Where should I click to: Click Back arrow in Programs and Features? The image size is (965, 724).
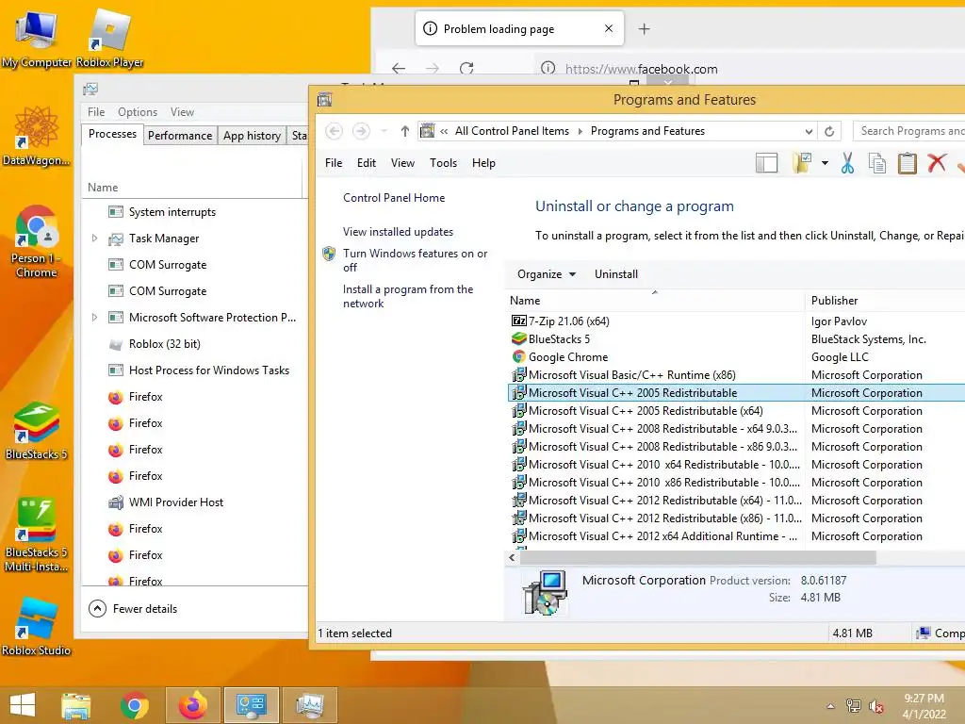[x=334, y=131]
